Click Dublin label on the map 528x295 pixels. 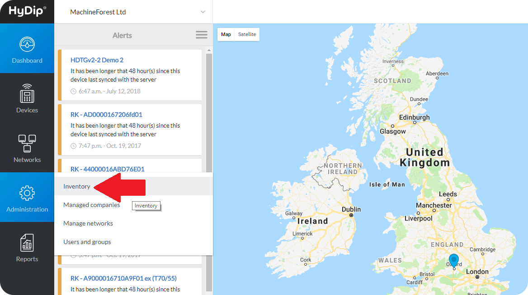click(x=351, y=209)
